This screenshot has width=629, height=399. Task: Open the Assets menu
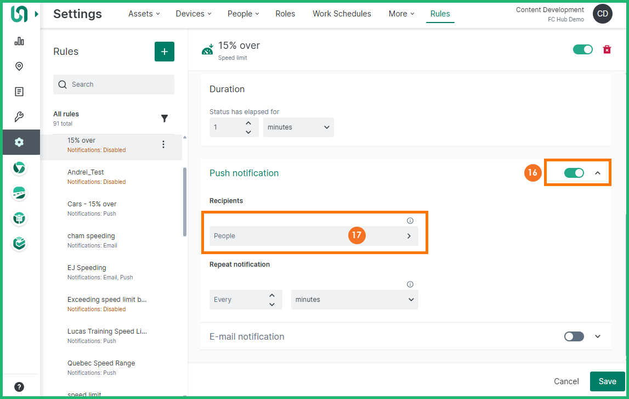click(144, 14)
